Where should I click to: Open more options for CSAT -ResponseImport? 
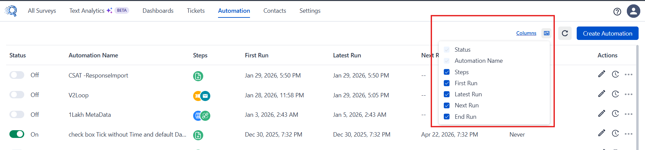(629, 74)
